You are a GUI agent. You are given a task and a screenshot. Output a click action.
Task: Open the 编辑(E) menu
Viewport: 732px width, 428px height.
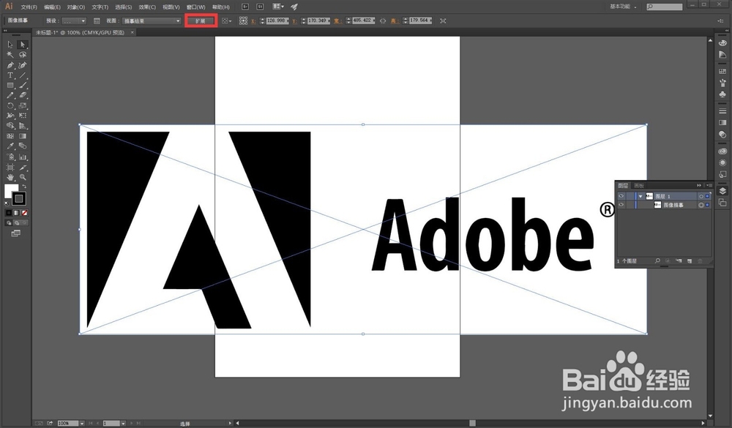click(52, 7)
